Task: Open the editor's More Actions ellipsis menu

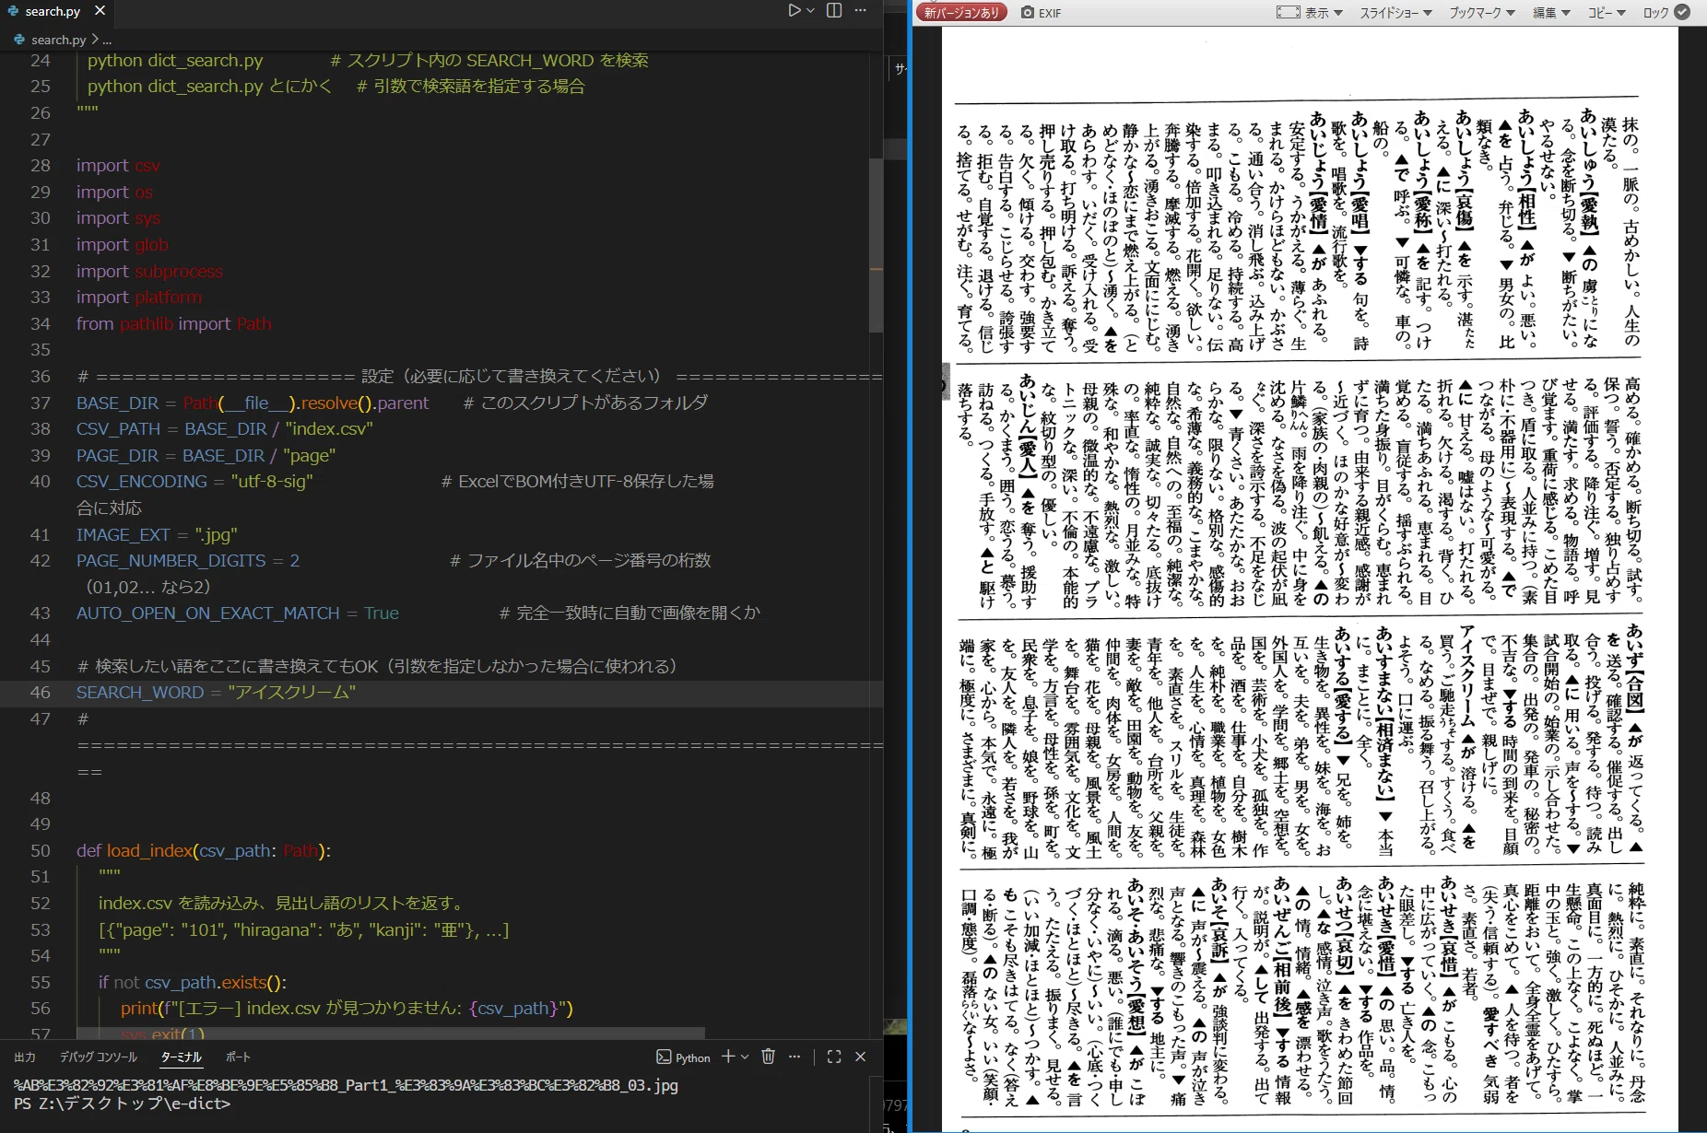Action: 860,10
